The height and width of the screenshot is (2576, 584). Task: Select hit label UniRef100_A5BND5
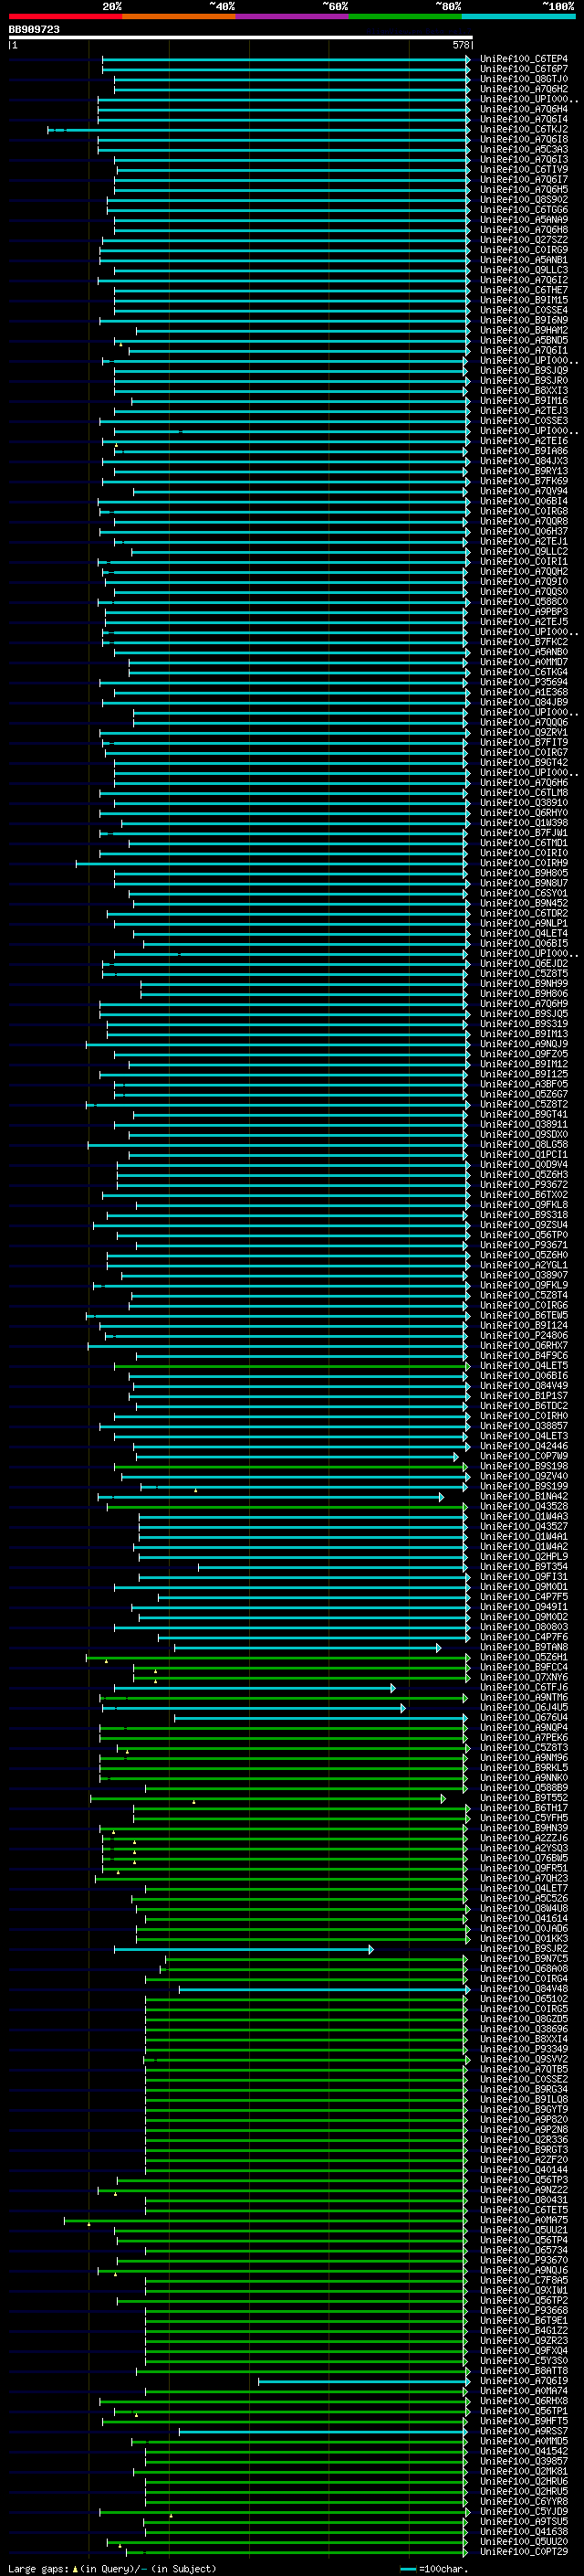[524, 340]
